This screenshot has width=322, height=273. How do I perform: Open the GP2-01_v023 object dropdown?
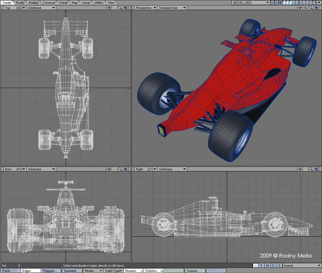pyautogui.click(x=250, y=2)
